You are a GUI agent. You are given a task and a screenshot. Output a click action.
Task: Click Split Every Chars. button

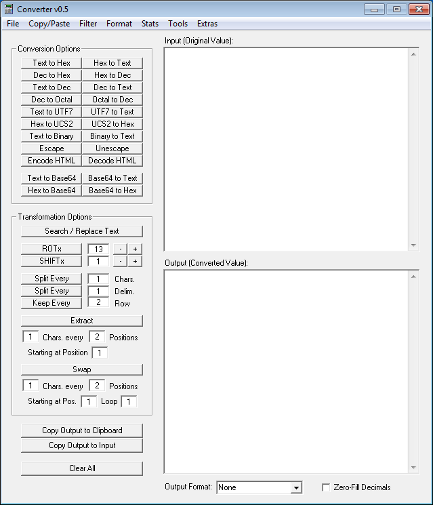51,279
